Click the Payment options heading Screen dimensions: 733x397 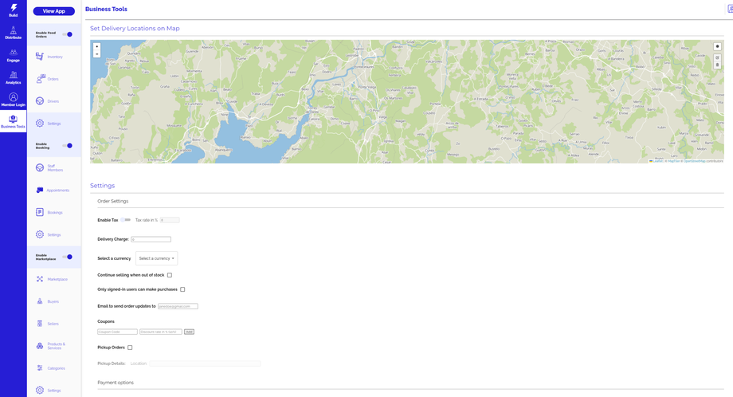[116, 383]
